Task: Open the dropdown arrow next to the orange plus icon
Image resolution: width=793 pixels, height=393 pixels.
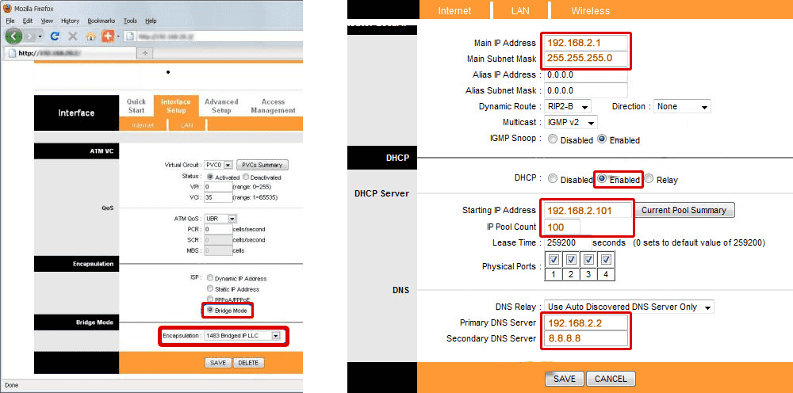Action: [x=118, y=36]
